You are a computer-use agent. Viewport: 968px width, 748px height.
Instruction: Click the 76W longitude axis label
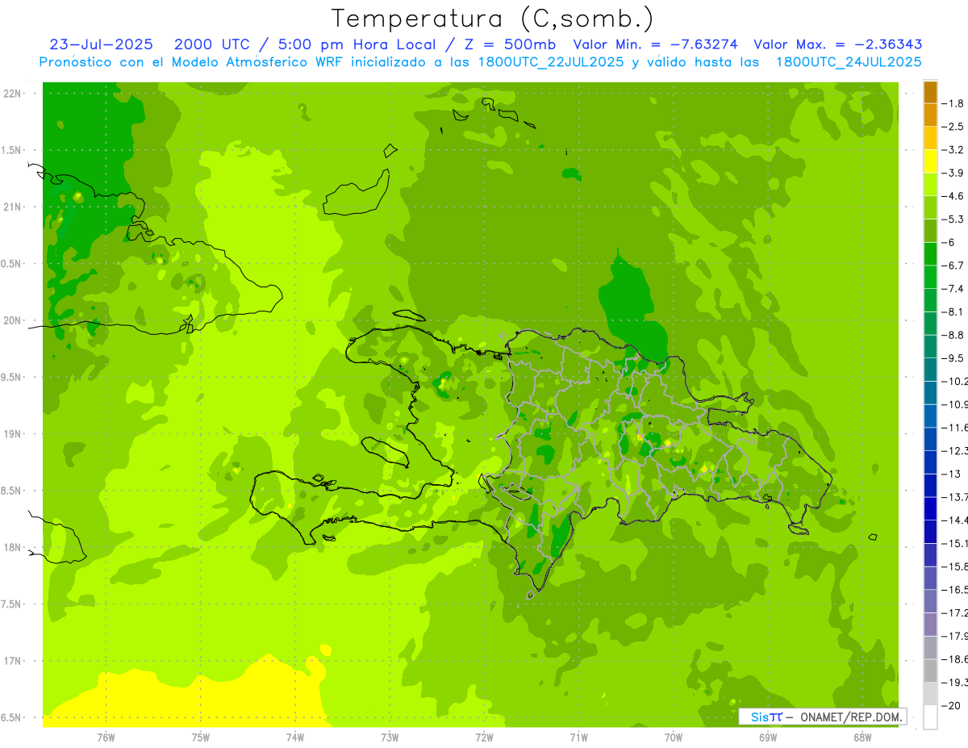pyautogui.click(x=106, y=737)
